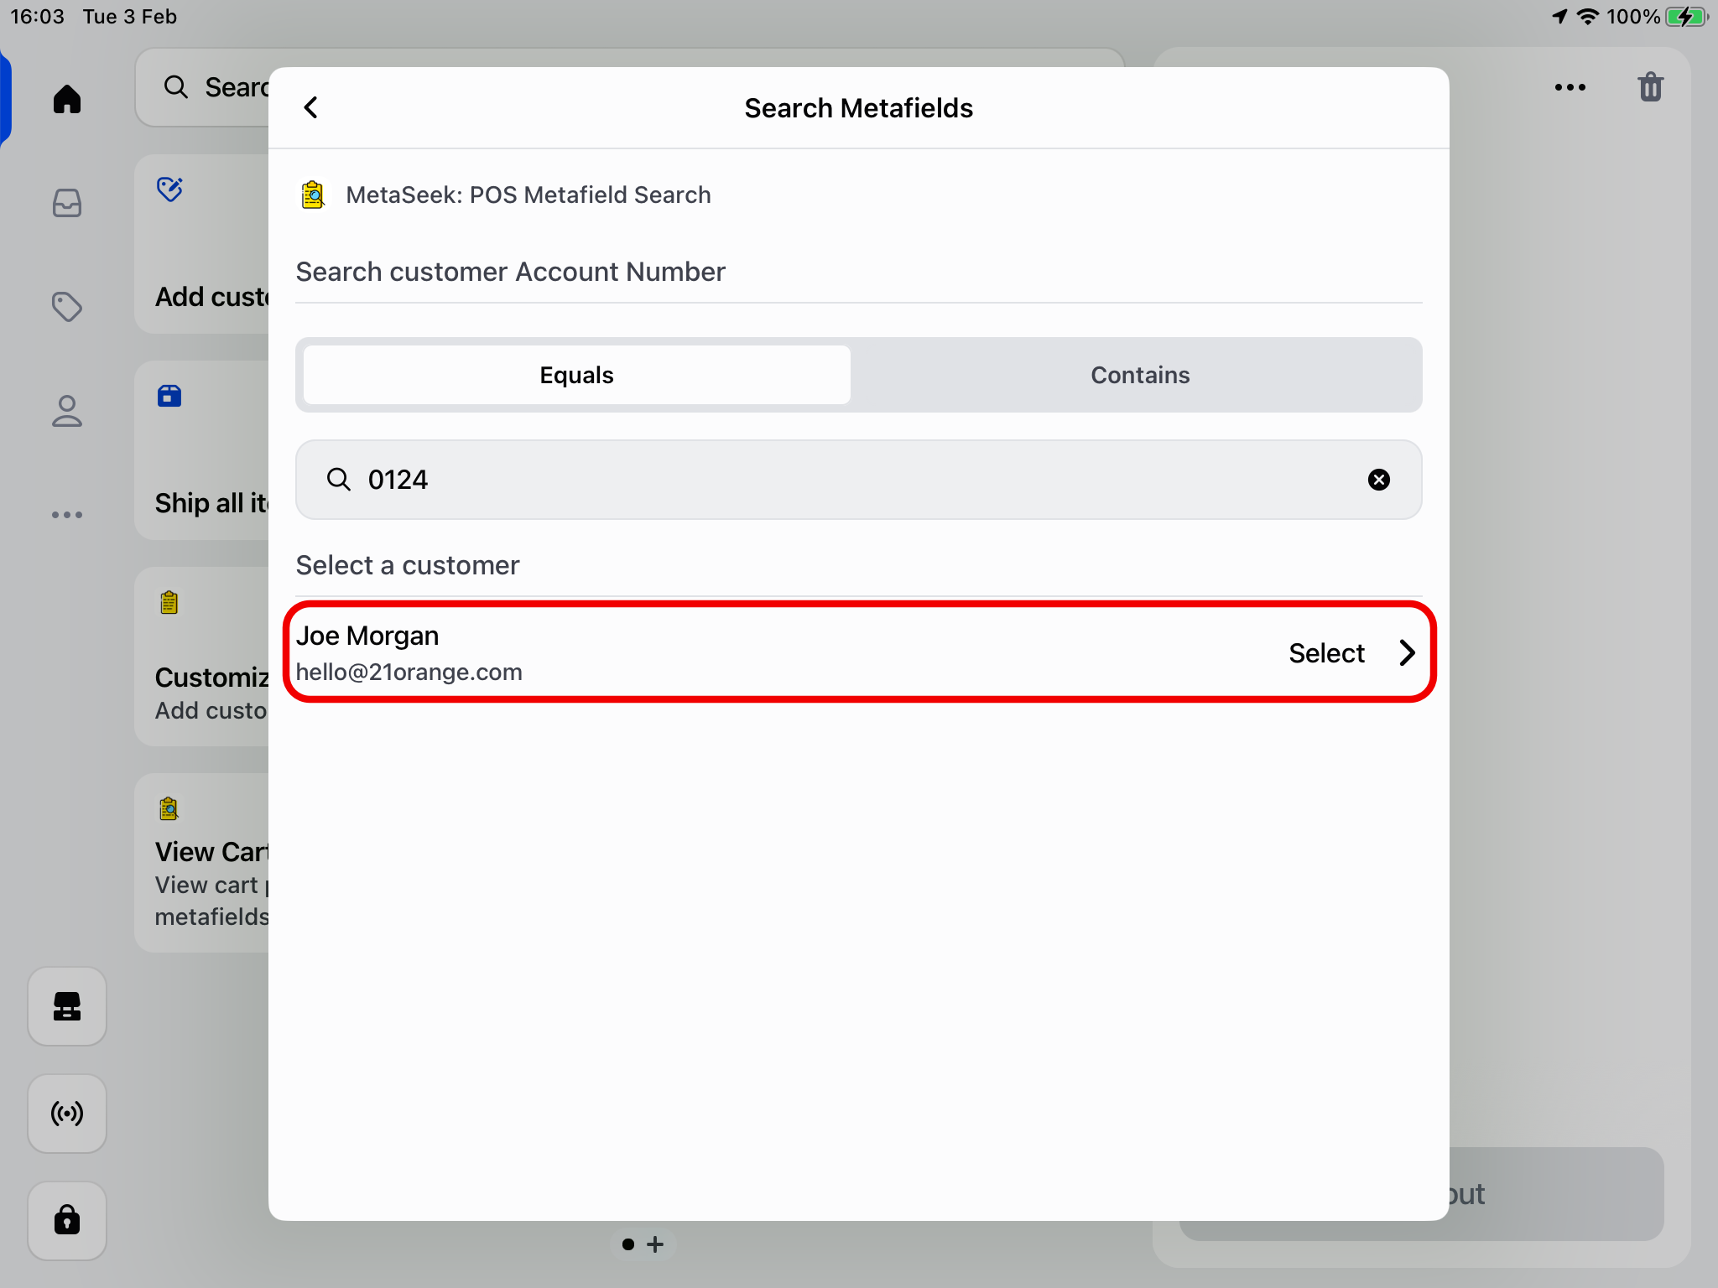The height and width of the screenshot is (1288, 1718).
Task: Open the Orders inbox sidebar icon
Action: (67, 203)
